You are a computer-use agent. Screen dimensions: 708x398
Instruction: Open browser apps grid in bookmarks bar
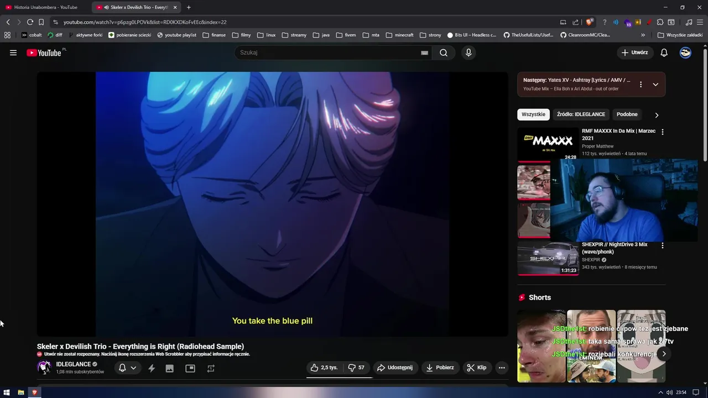[x=7, y=35]
